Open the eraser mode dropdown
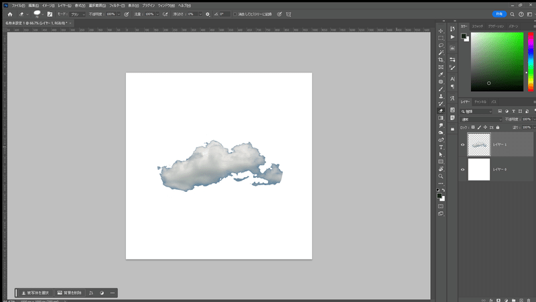 (x=77, y=14)
